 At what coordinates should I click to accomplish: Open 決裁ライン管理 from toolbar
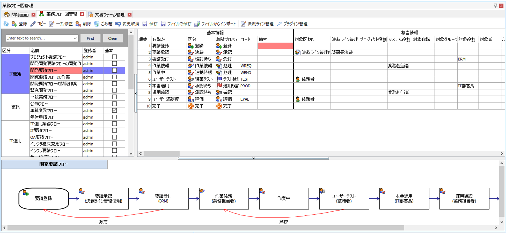(243, 24)
